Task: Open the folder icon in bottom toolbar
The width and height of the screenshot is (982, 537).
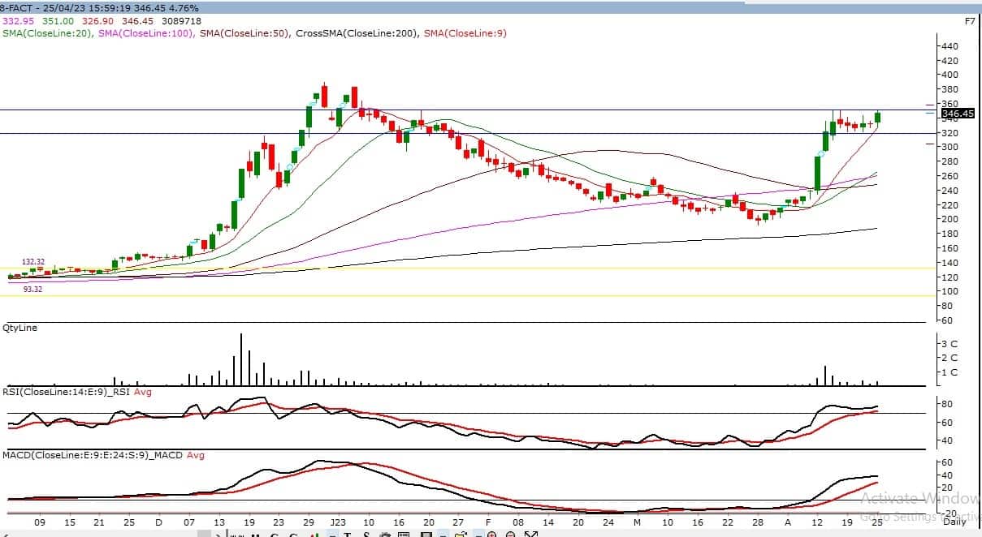Action: pos(460,535)
